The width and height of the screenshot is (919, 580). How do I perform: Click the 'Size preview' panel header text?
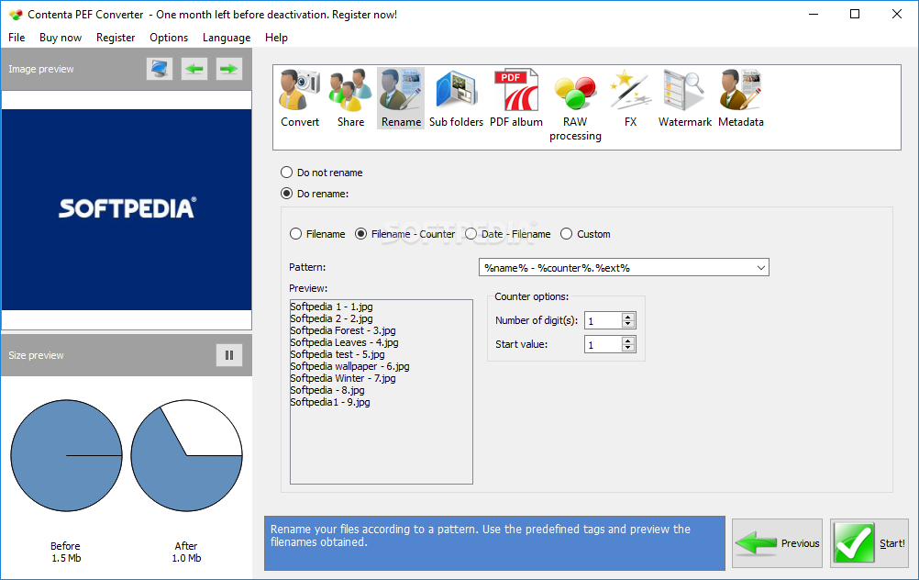[x=36, y=355]
